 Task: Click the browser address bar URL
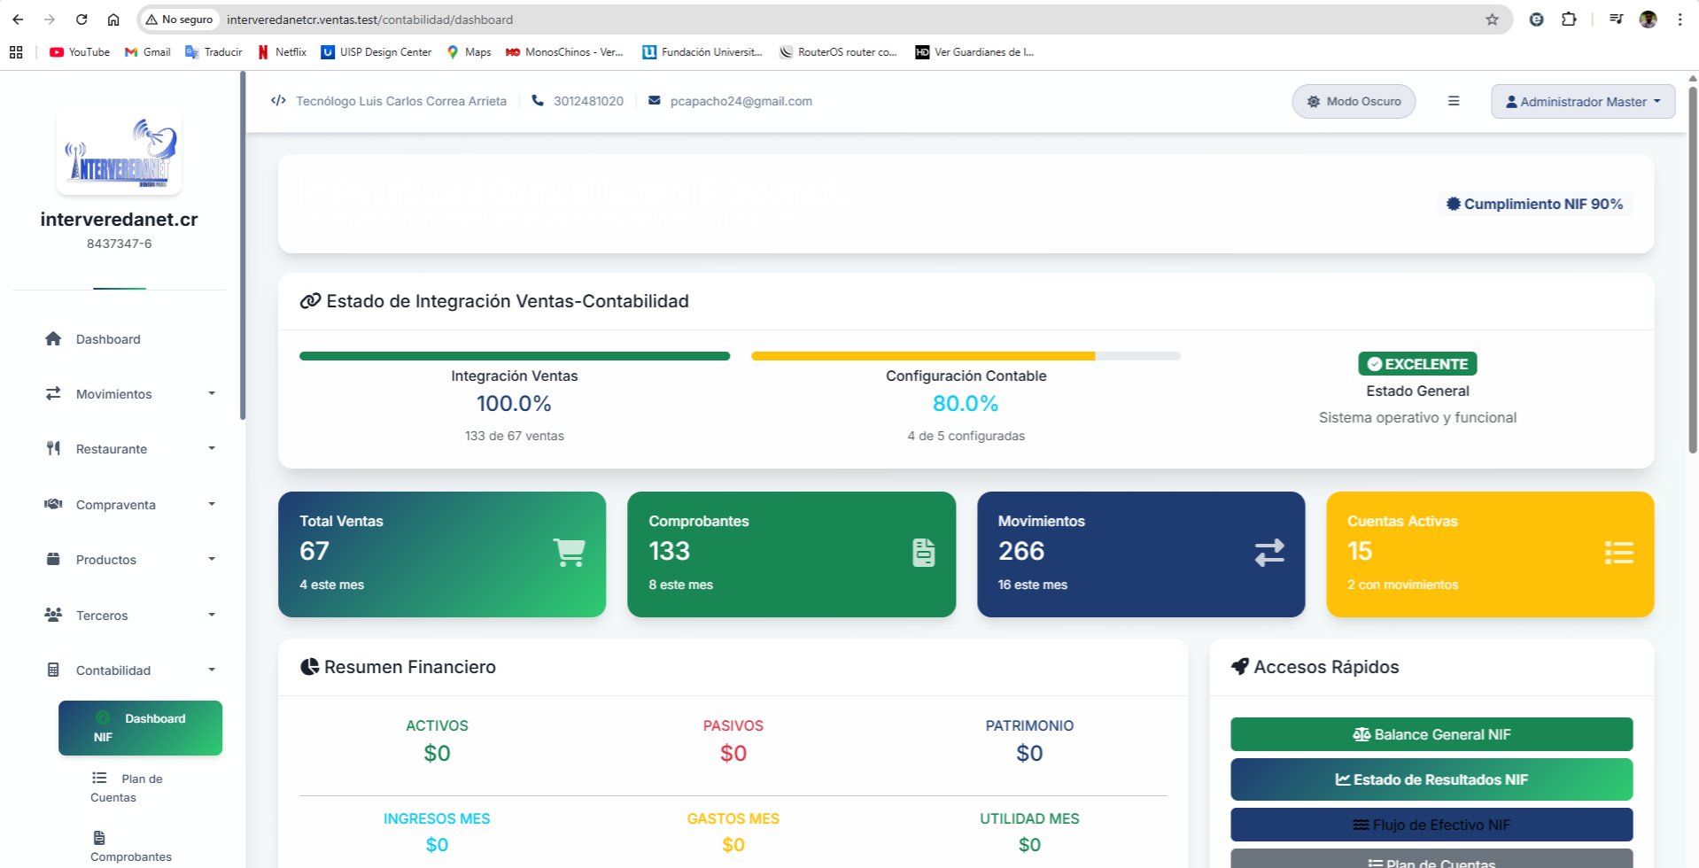[369, 19]
